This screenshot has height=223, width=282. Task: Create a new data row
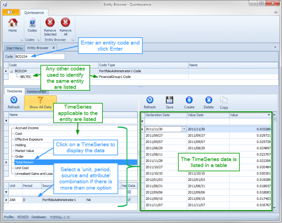189,103
